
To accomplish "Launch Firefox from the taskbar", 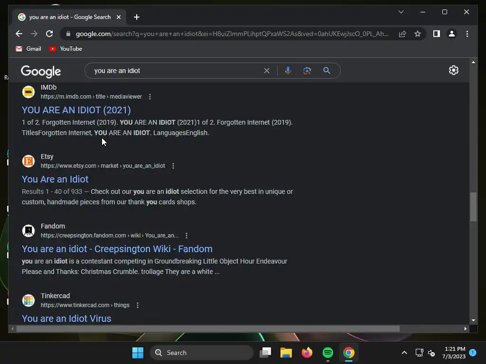I will pos(307,353).
